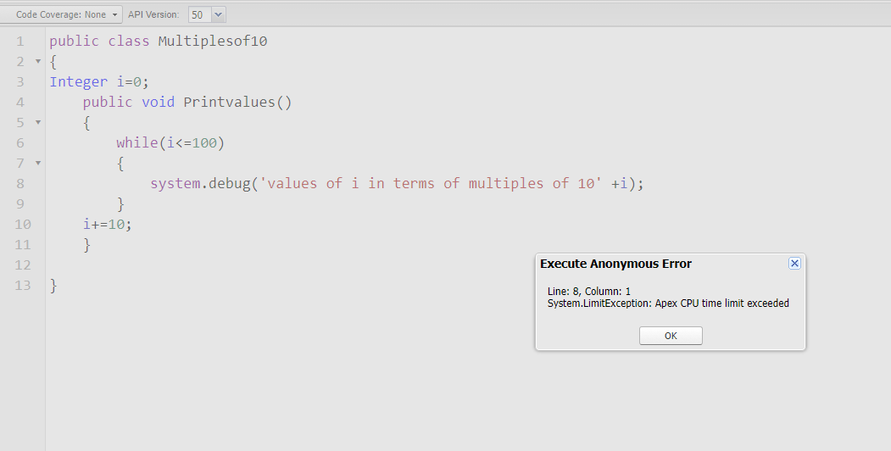The image size is (891, 451).
Task: Collapse the while loop fold at line 7
Action: point(37,163)
